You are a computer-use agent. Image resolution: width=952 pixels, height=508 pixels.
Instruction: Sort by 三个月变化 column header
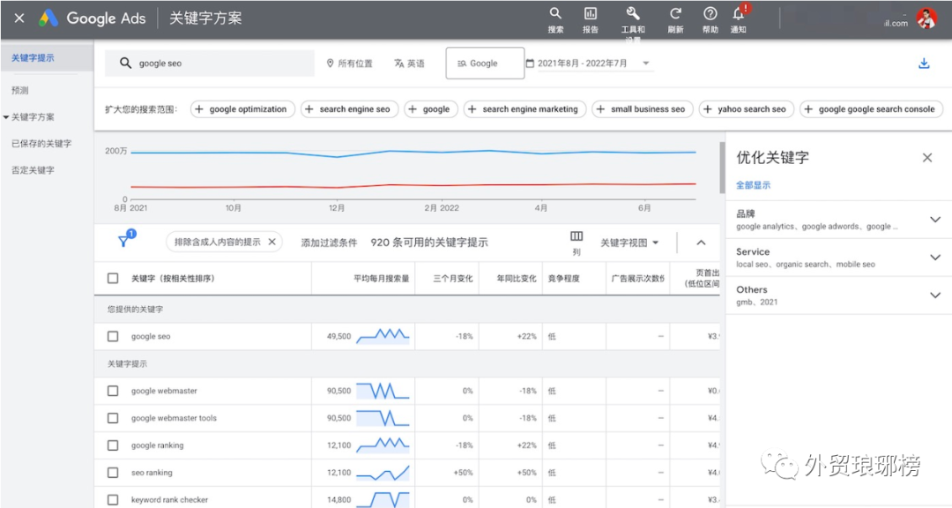(453, 279)
